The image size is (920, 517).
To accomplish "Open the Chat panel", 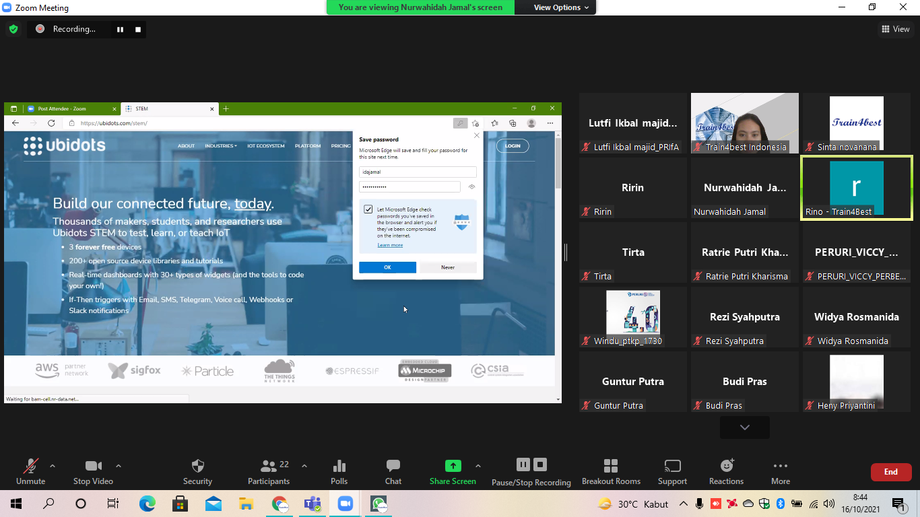I will click(393, 467).
